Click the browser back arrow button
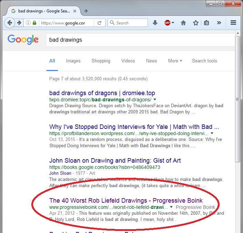The image size is (243, 233). (x=10, y=23)
